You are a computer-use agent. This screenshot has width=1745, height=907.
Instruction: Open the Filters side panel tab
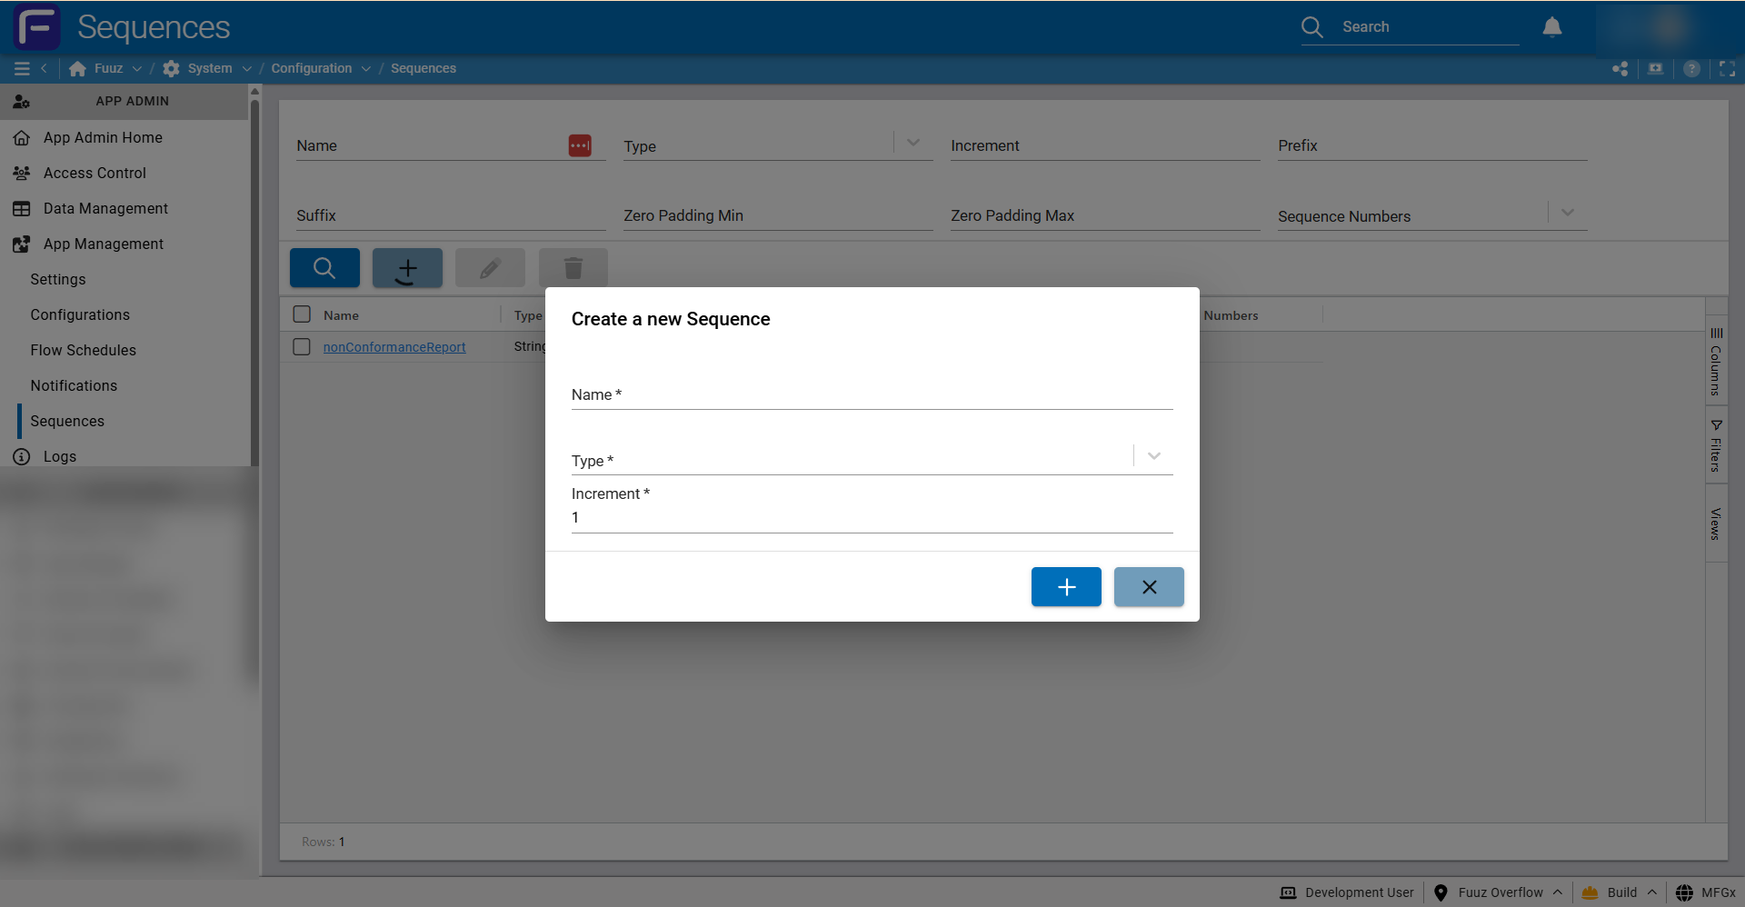point(1716,445)
